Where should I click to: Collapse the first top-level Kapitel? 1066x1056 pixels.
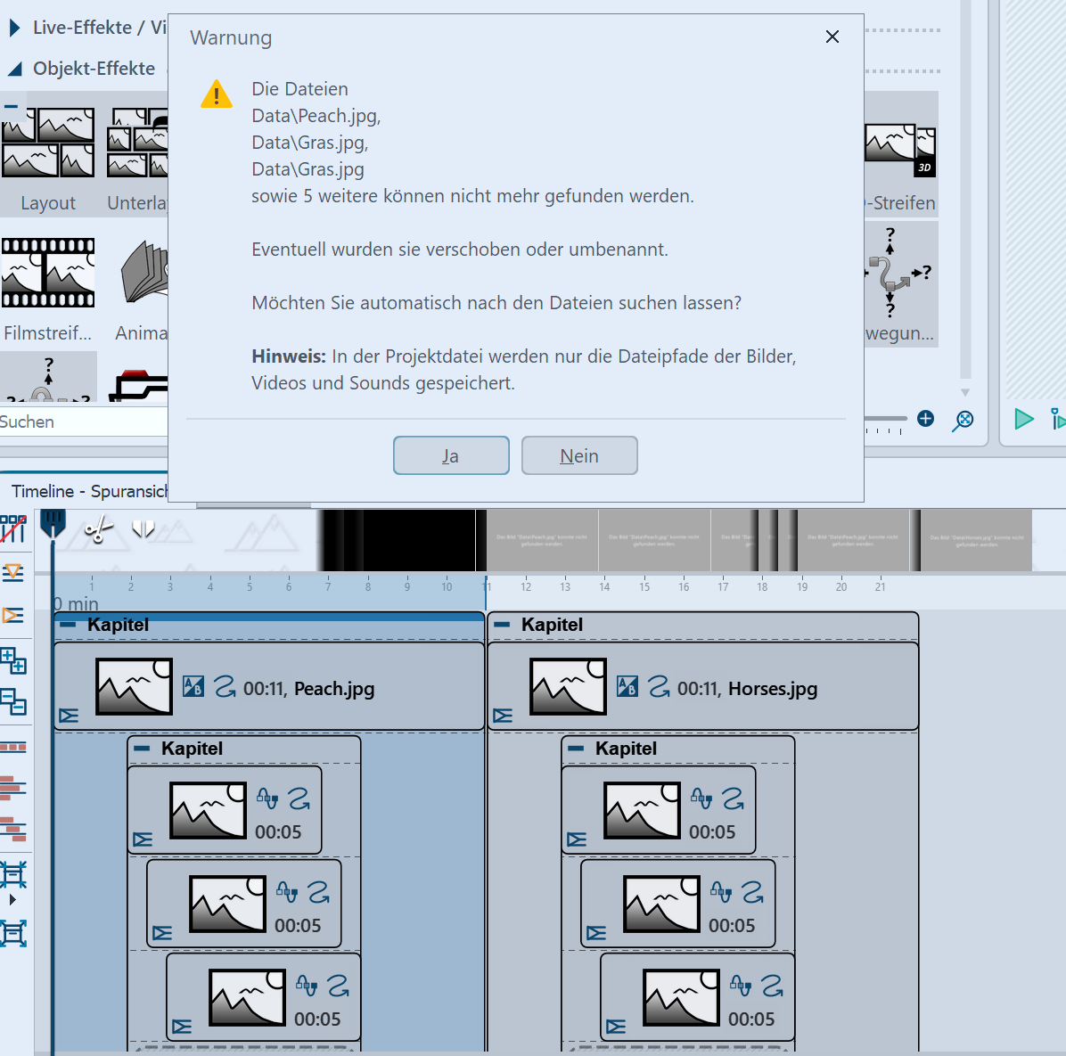(x=68, y=625)
